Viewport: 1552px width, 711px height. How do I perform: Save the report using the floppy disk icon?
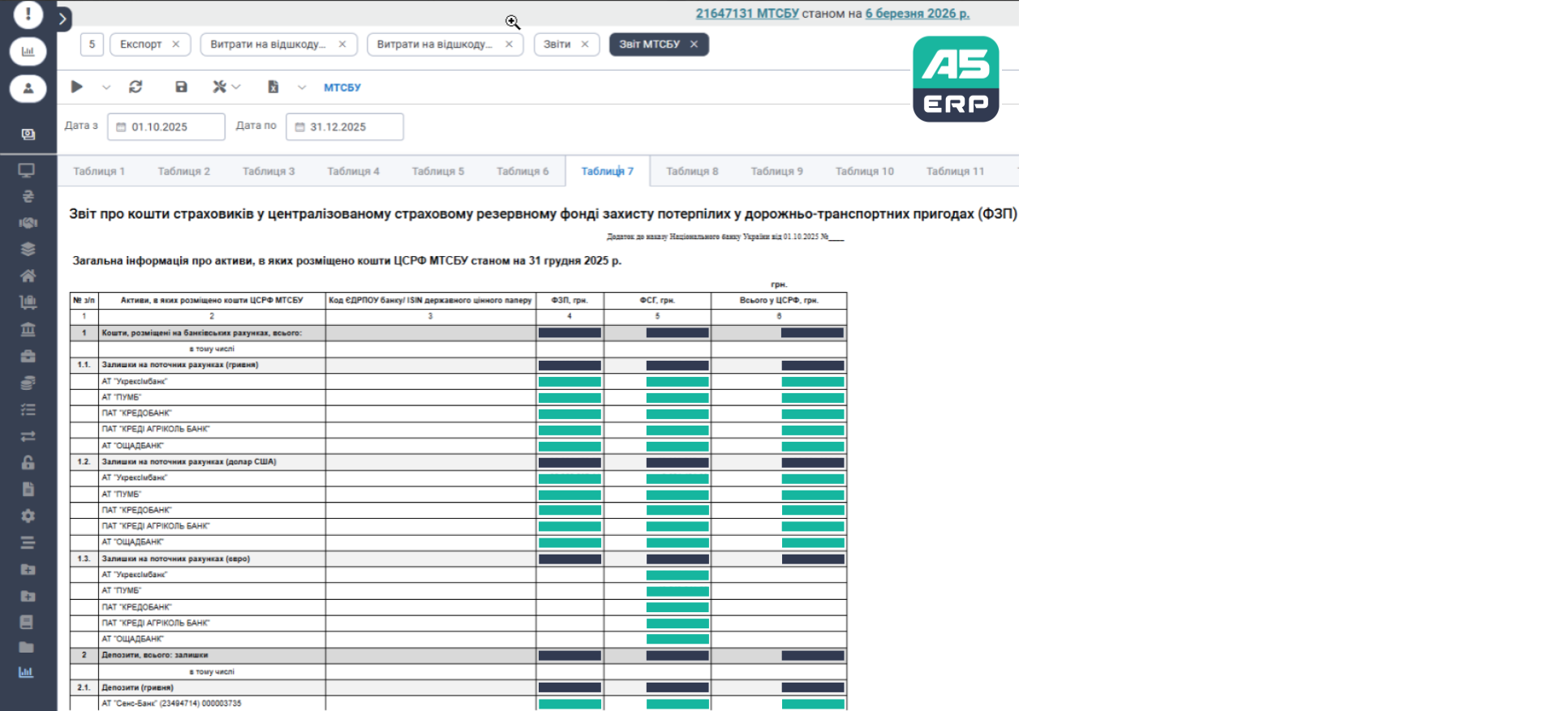(x=181, y=87)
